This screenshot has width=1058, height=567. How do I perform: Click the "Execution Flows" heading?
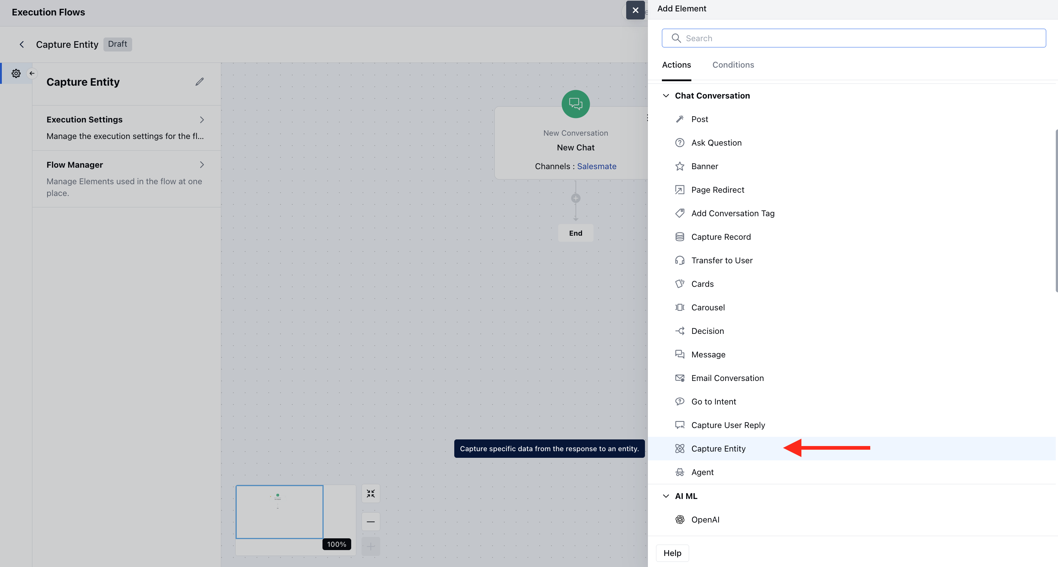coord(48,12)
